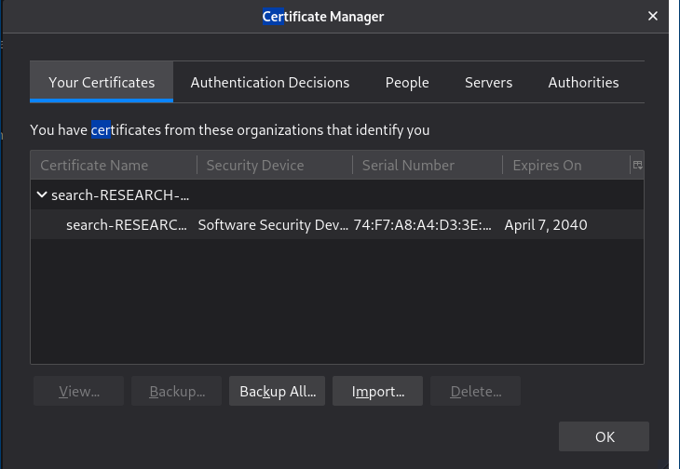Screen dimensions: 680x469
Task: Sort by Expires On column header
Action: coord(566,165)
